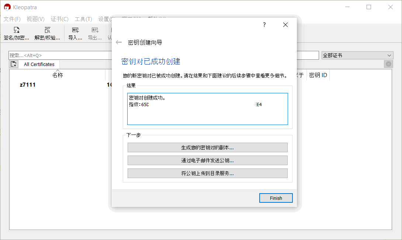
Task: Minimize the Kleopatra window
Action: coord(347,7)
